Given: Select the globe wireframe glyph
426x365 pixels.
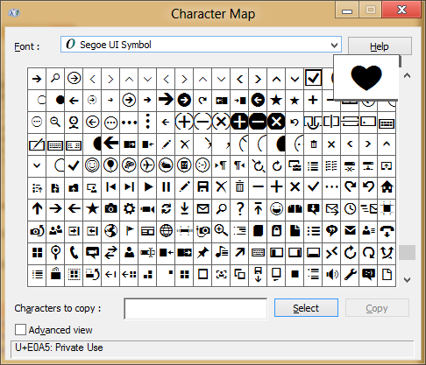Looking at the screenshot, I should click(x=166, y=231).
